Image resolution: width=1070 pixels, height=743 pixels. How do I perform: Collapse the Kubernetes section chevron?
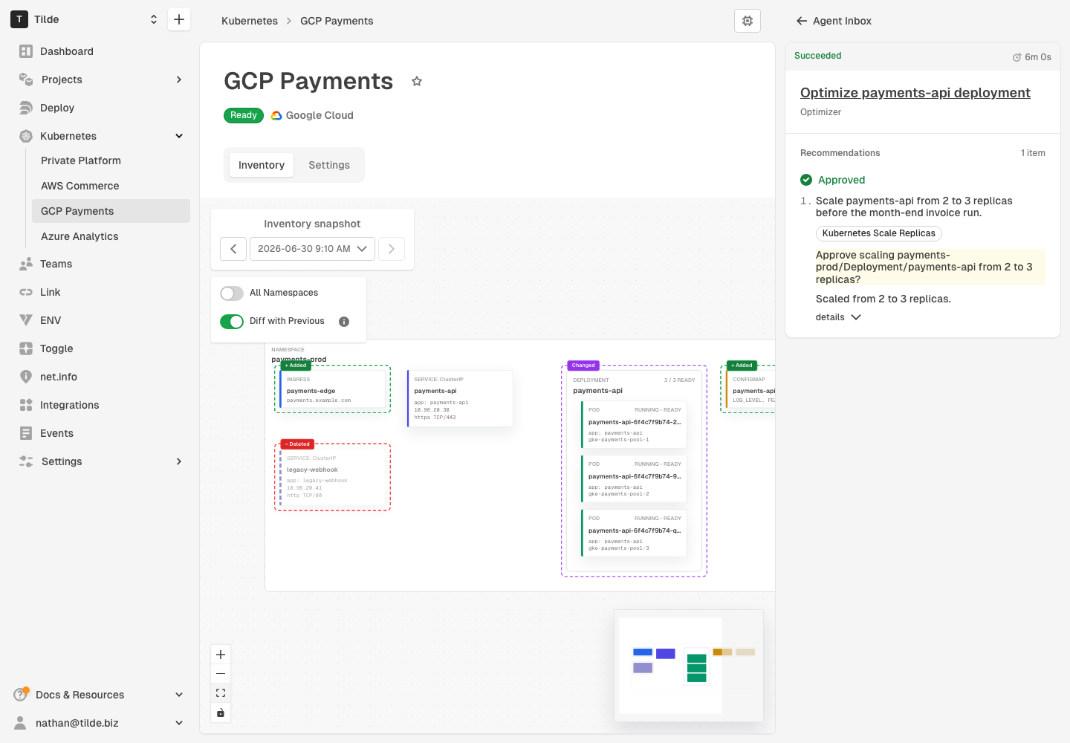coord(179,136)
